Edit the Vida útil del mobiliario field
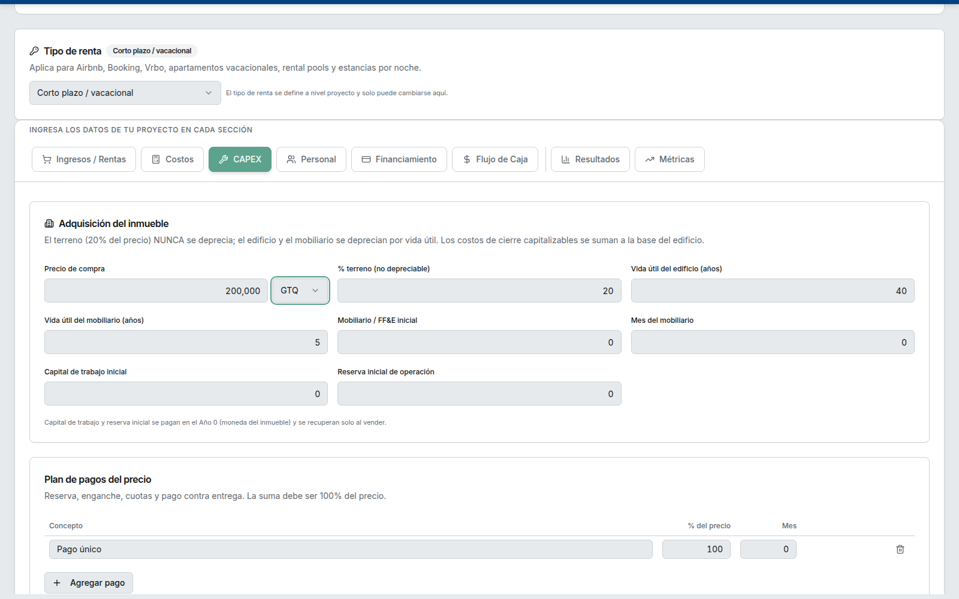This screenshot has width=959, height=599. (x=186, y=342)
